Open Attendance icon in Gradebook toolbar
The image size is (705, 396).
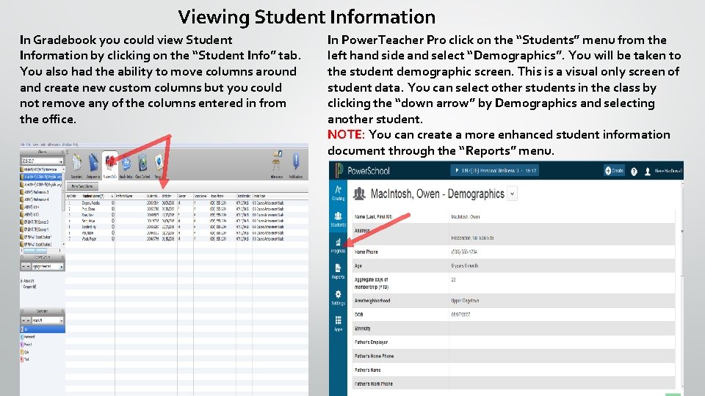[x=277, y=164]
